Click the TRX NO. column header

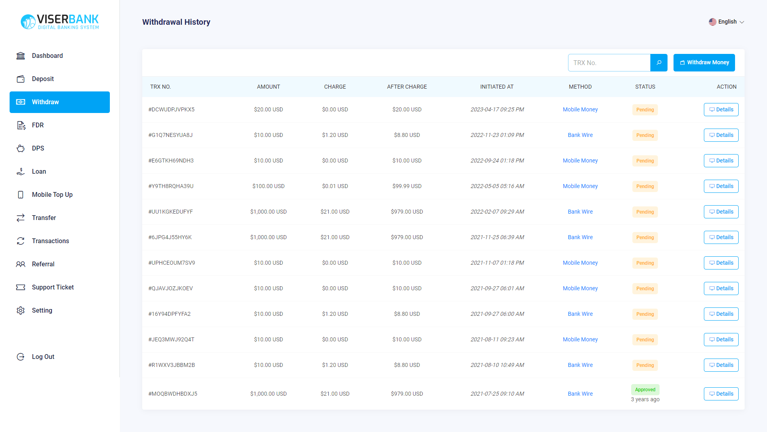click(161, 87)
